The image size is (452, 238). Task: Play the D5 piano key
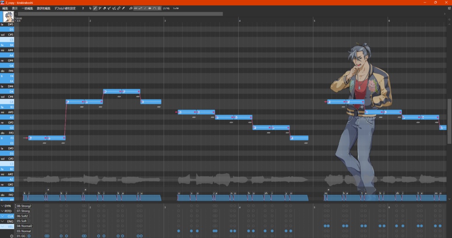pyautogui.click(x=7, y=29)
